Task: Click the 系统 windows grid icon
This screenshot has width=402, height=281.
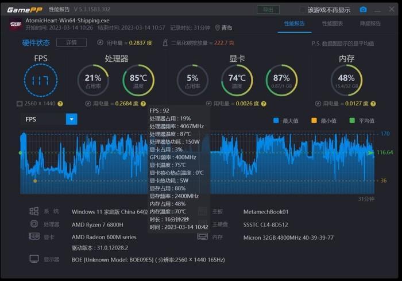Action: pos(34,211)
